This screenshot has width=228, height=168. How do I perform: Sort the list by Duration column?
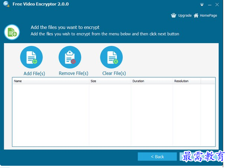click(x=152, y=81)
